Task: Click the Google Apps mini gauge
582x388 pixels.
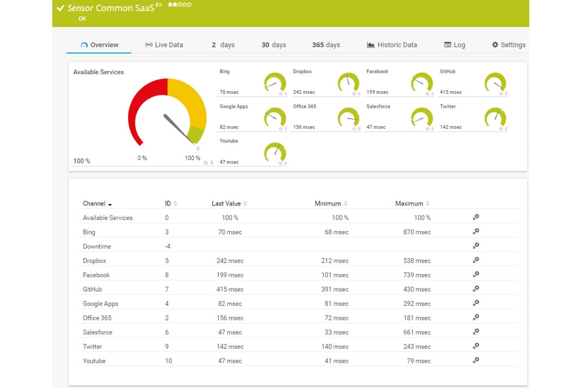Action: [275, 117]
